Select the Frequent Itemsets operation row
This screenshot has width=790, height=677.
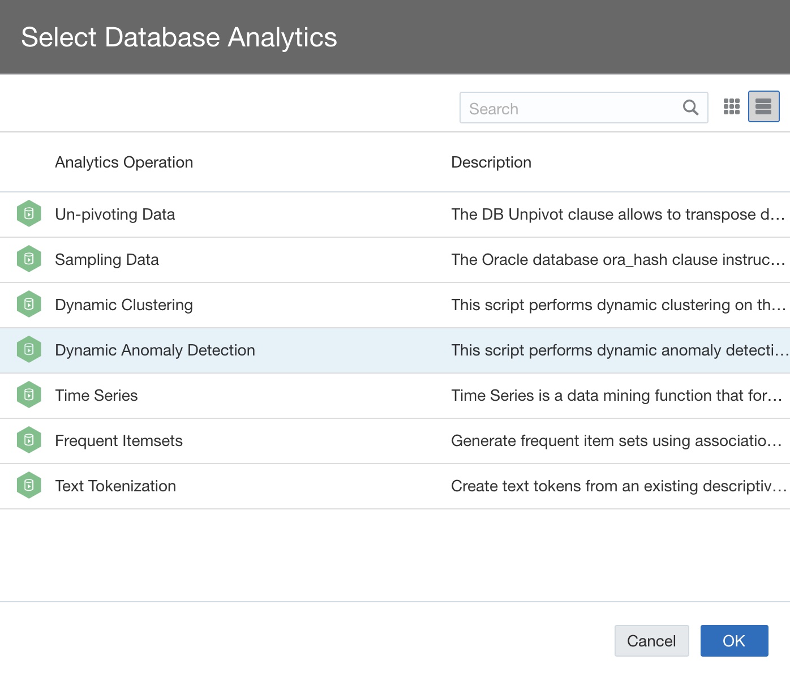(226, 440)
